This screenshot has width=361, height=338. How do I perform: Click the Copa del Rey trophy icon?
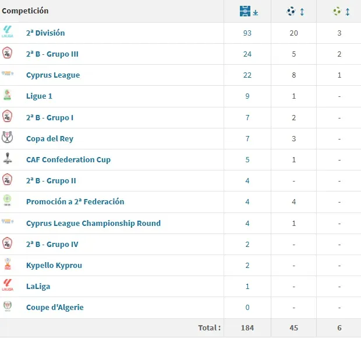(x=7, y=138)
